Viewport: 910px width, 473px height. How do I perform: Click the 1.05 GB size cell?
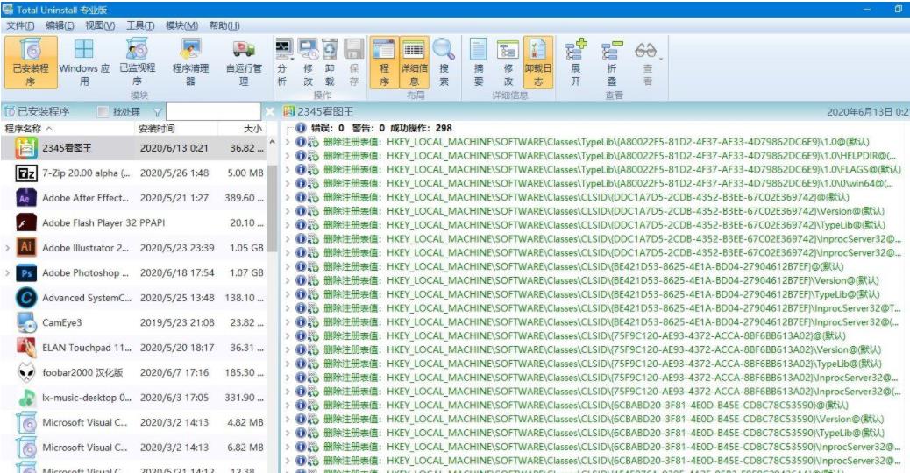pyautogui.click(x=246, y=248)
